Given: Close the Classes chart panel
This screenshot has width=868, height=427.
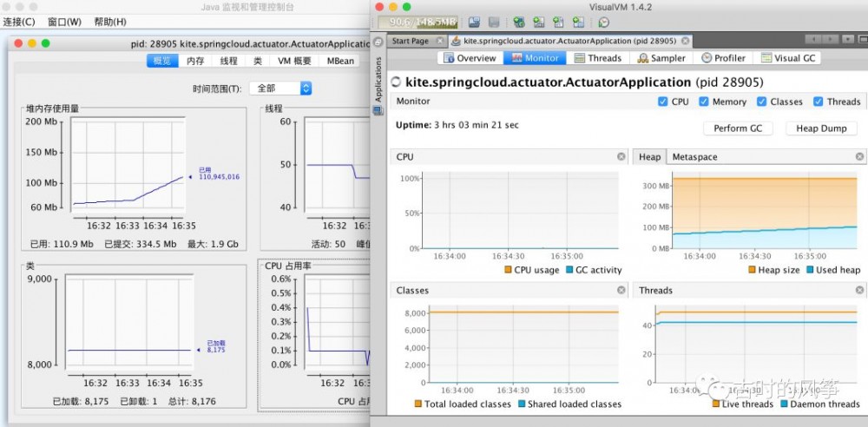Looking at the screenshot, I should pyautogui.click(x=621, y=290).
